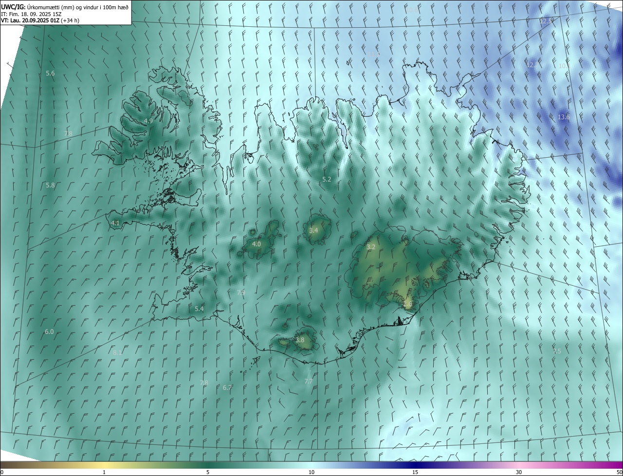Click the "30" tick on the color scale

point(519,472)
